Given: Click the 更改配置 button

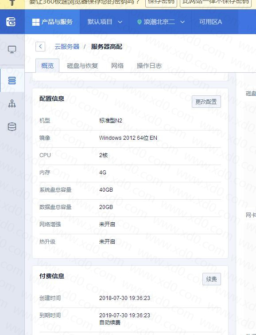Looking at the screenshot, I should tap(206, 102).
